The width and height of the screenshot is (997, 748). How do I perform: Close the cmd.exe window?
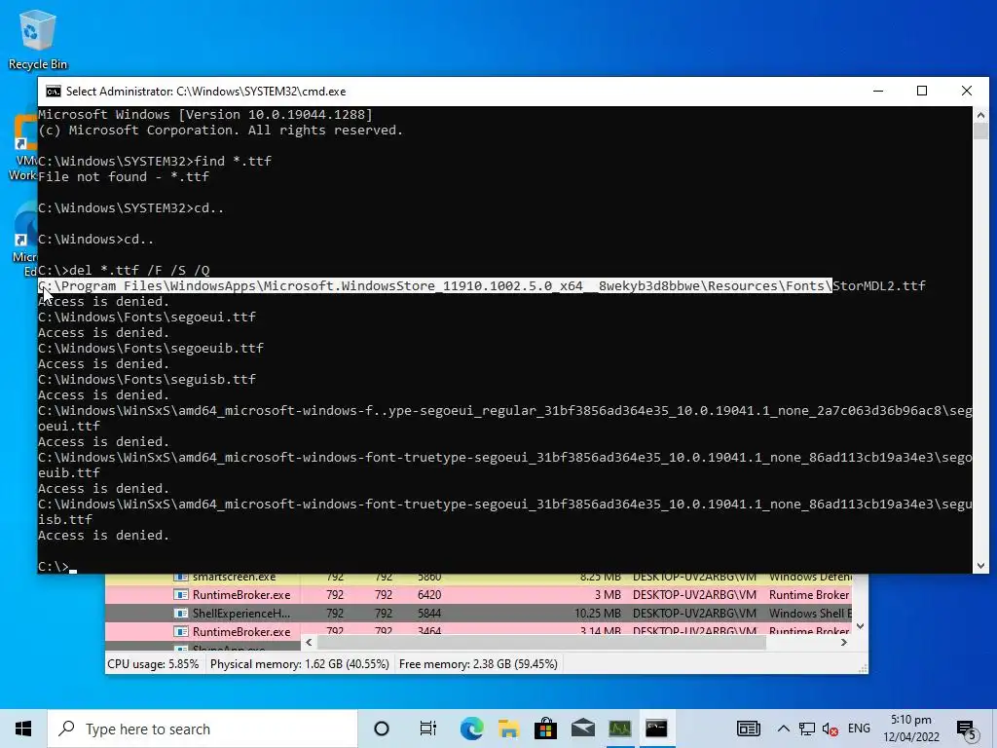coord(967,91)
